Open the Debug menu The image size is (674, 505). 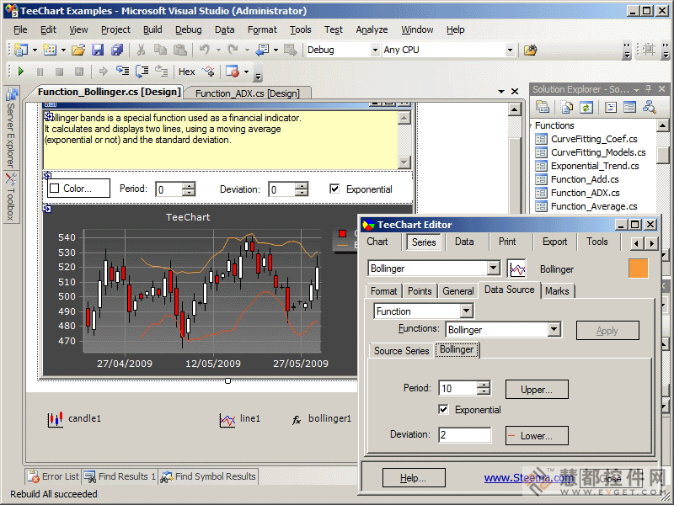188,29
